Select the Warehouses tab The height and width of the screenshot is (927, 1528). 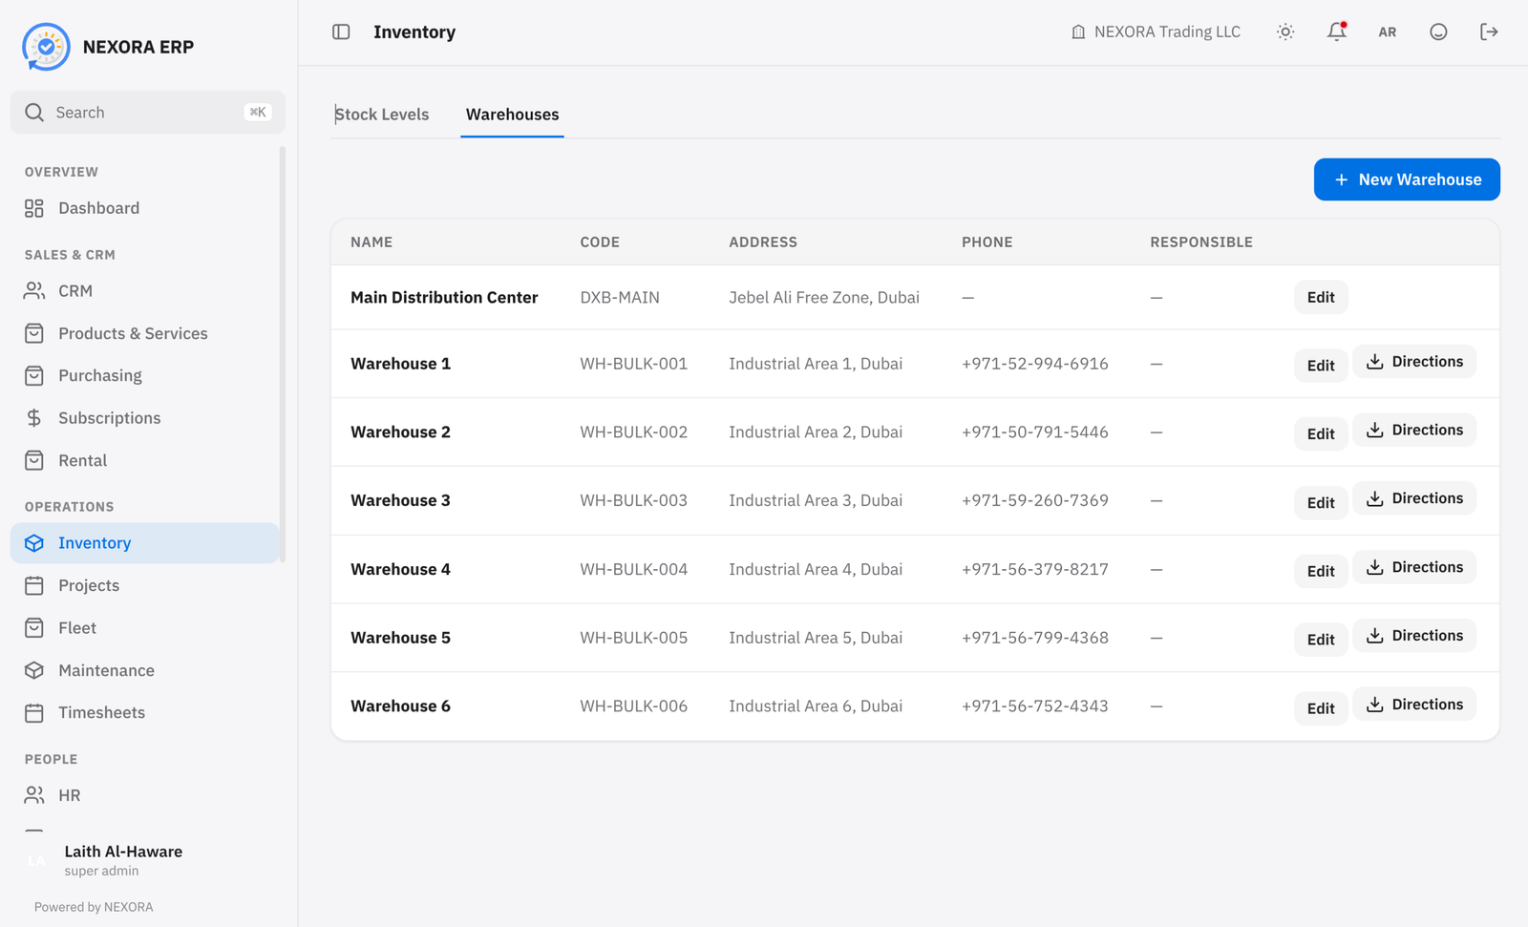coord(513,115)
